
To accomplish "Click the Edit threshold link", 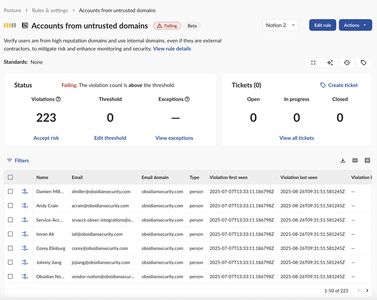I will click(110, 138).
